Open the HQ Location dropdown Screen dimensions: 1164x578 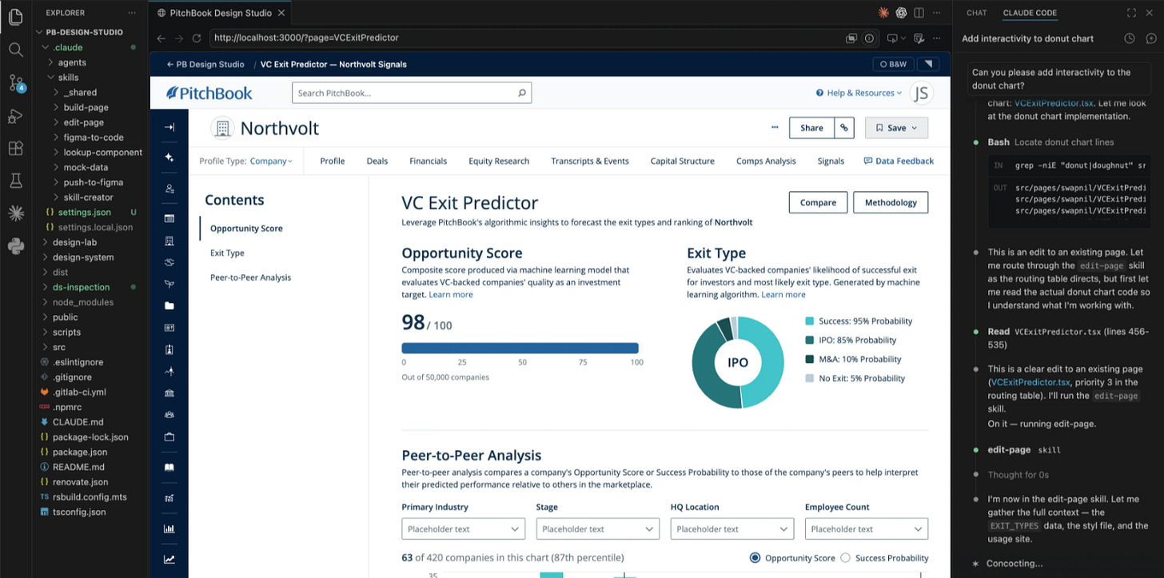pos(731,528)
